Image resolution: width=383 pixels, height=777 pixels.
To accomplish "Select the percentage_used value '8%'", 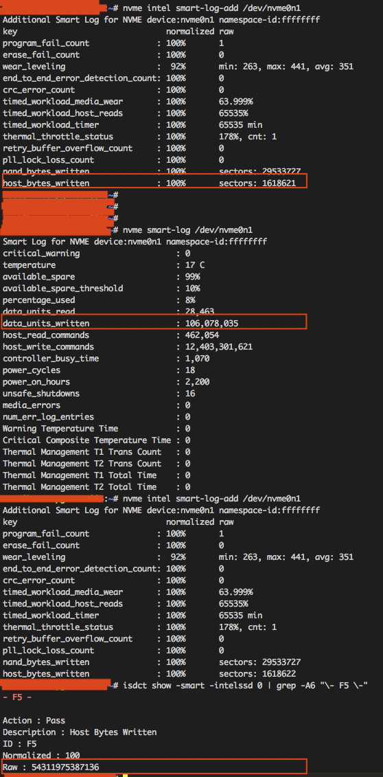I will (191, 300).
